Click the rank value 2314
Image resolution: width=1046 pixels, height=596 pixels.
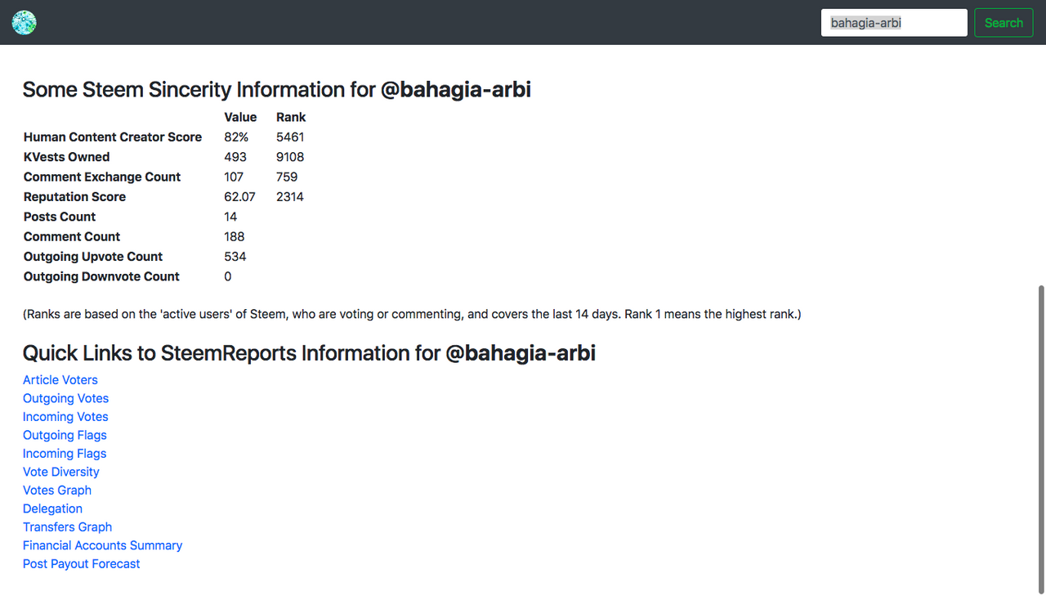(290, 197)
